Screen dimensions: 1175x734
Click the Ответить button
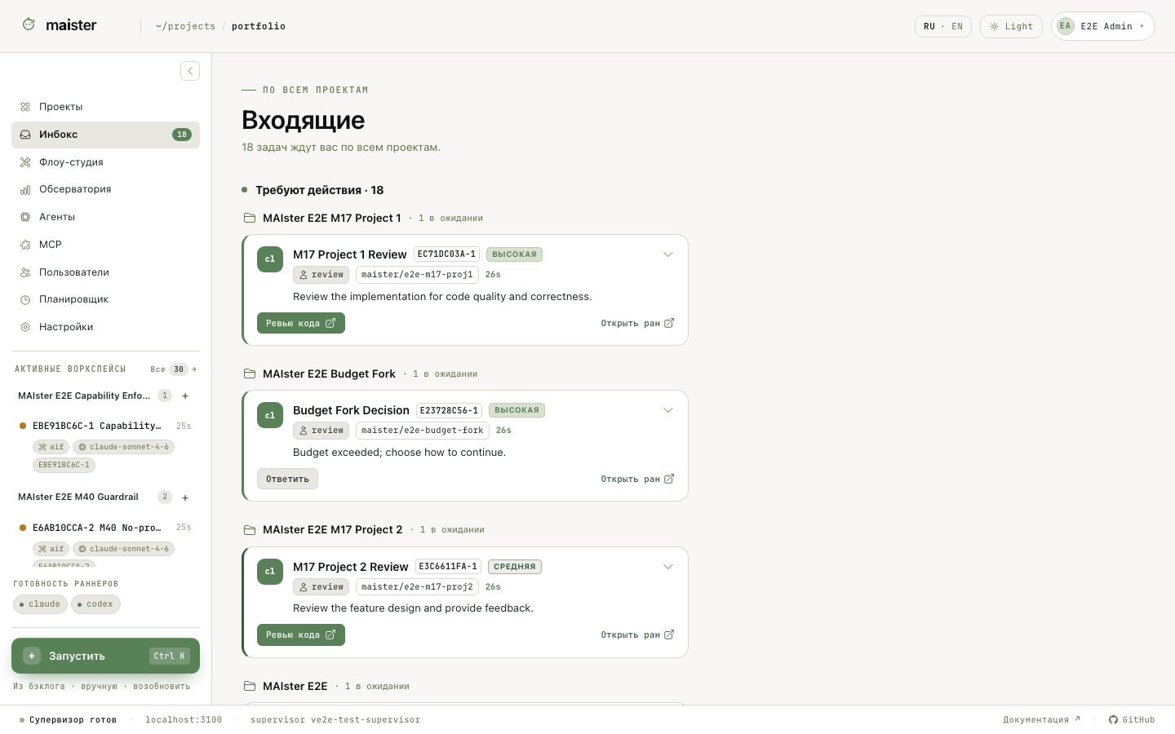point(287,479)
